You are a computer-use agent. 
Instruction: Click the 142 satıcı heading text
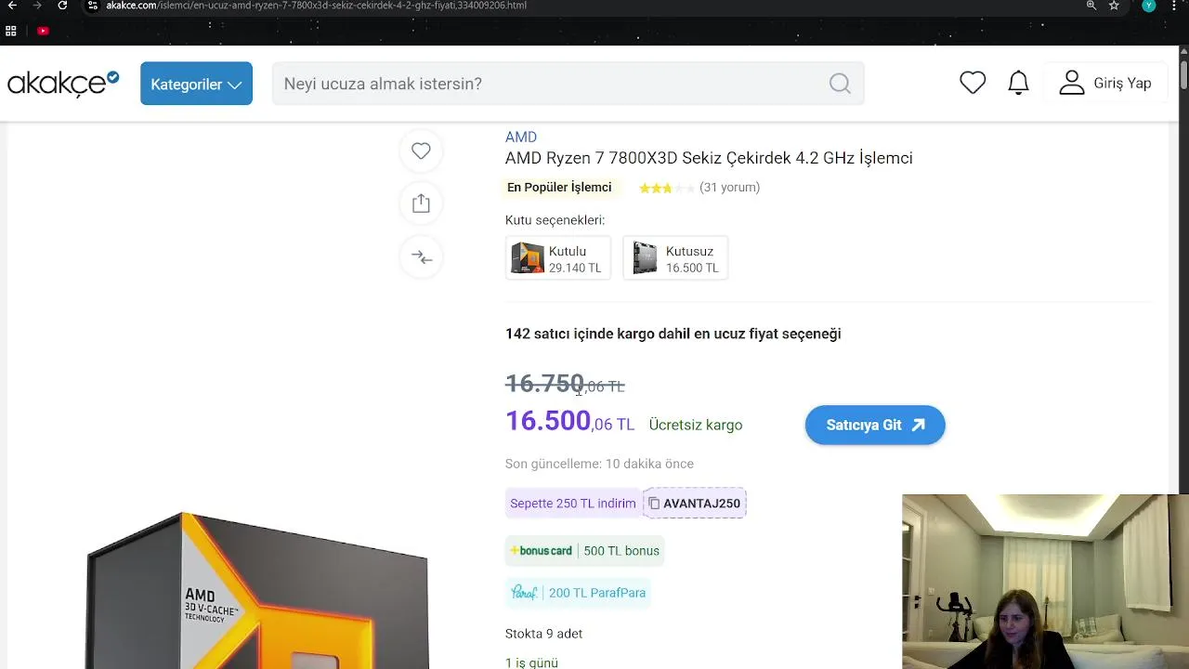point(673,334)
